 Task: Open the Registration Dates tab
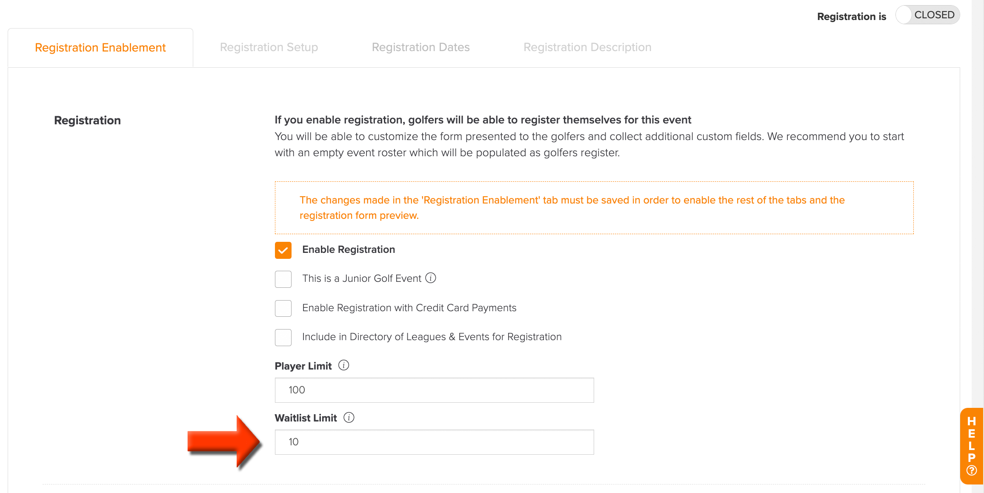[420, 47]
